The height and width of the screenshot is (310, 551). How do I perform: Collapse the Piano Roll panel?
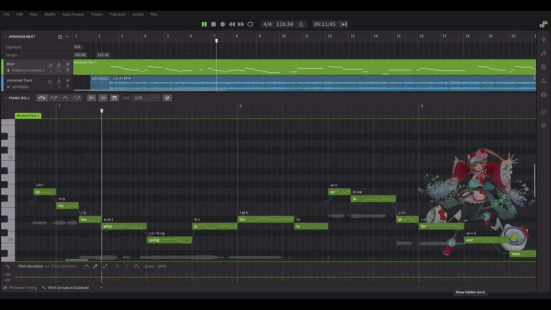pos(5,98)
